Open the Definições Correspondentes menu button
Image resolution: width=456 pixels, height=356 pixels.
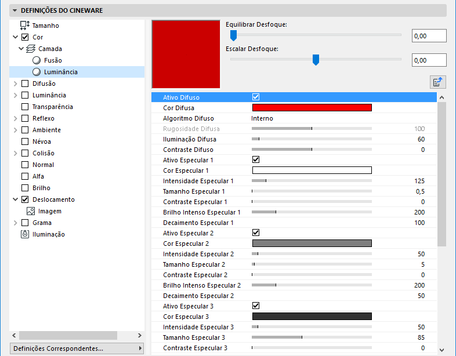(77, 348)
